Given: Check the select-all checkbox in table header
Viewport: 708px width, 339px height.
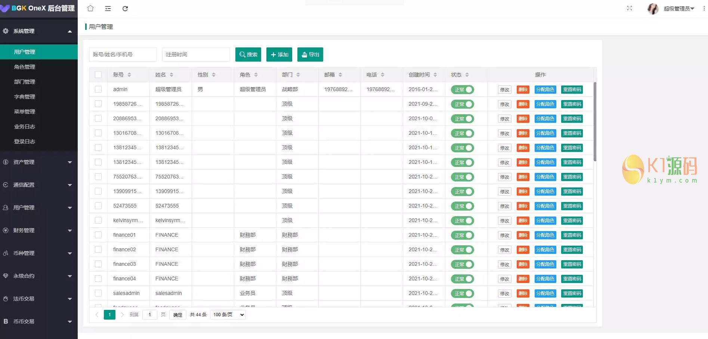Looking at the screenshot, I should 98,74.
